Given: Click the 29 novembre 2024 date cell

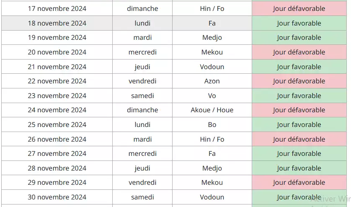Looking at the screenshot, I should (x=57, y=182).
